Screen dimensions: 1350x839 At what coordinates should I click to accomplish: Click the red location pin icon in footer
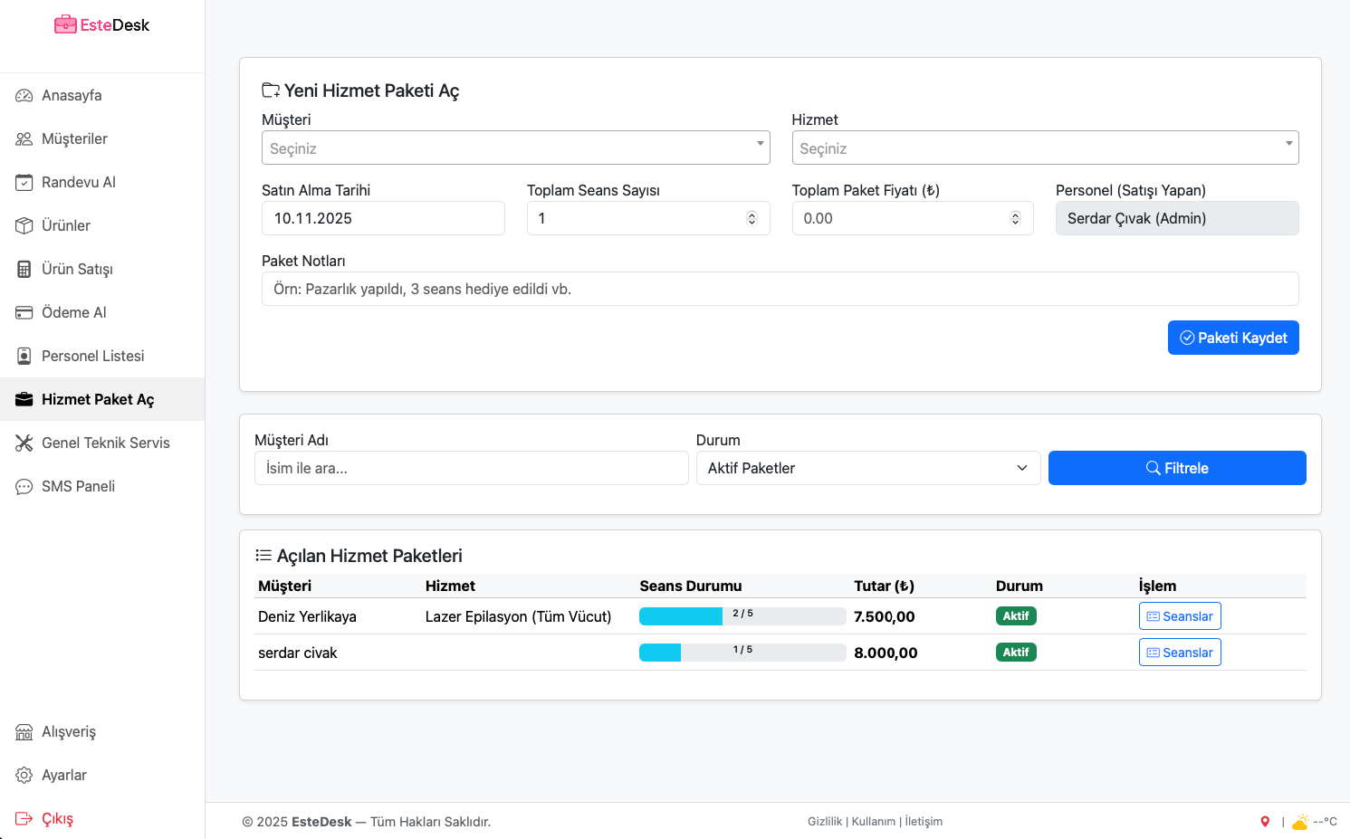coord(1265,822)
